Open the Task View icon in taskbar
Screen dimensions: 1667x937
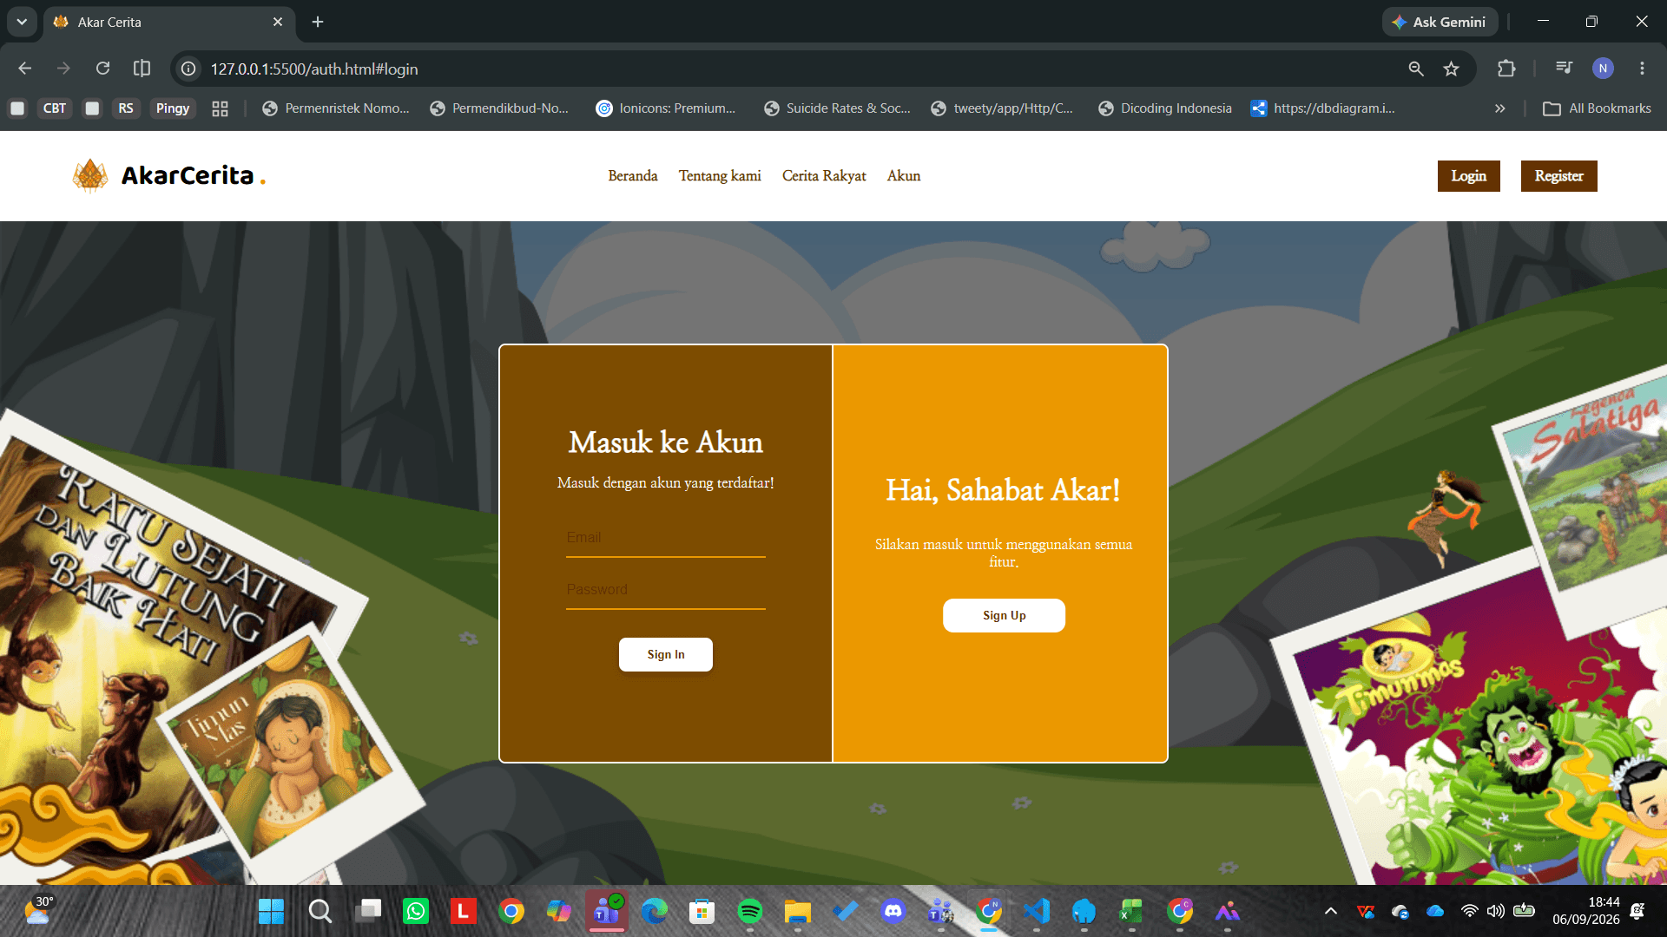pyautogui.click(x=368, y=911)
